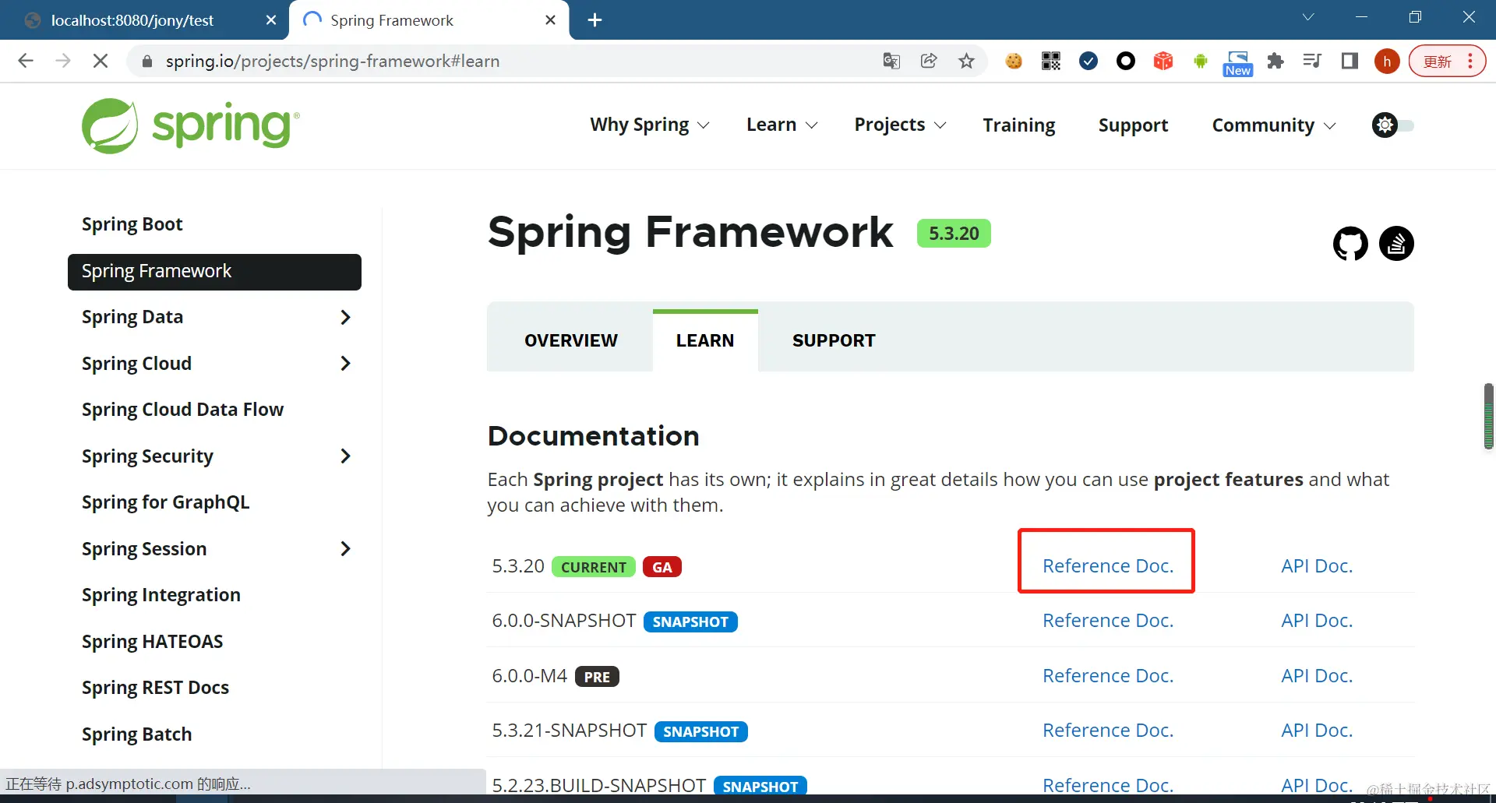Viewport: 1496px width, 803px height.
Task: Open the extension with New badge
Action: 1238,63
